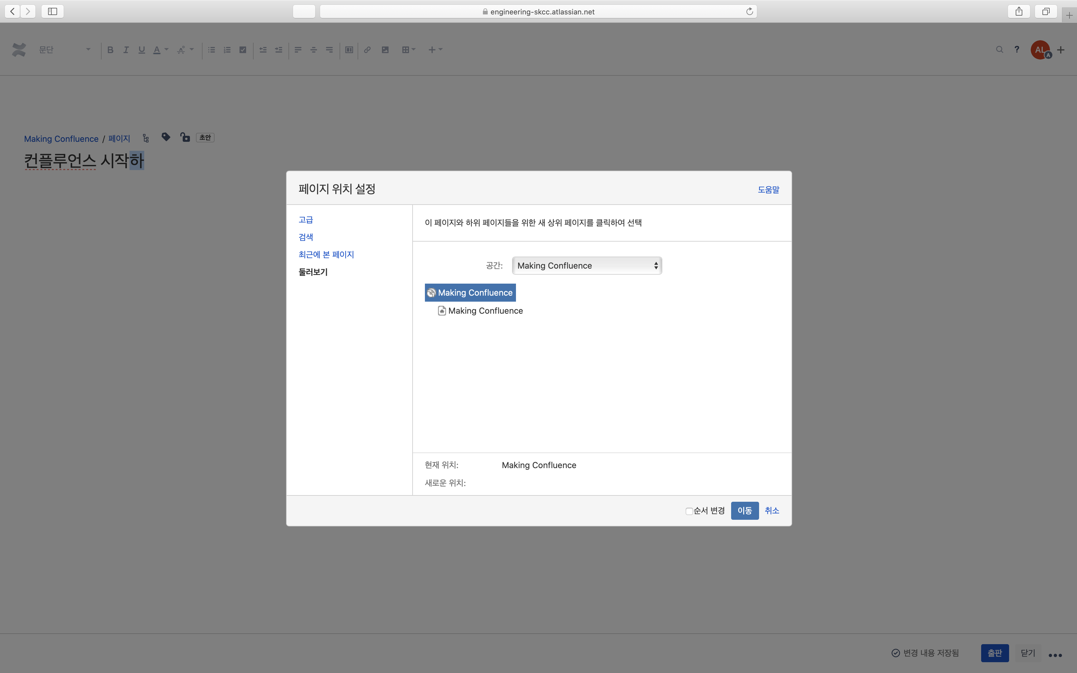Screen dimensions: 1077x673
Task: Click the restrictions lock icon
Action: pyautogui.click(x=185, y=137)
